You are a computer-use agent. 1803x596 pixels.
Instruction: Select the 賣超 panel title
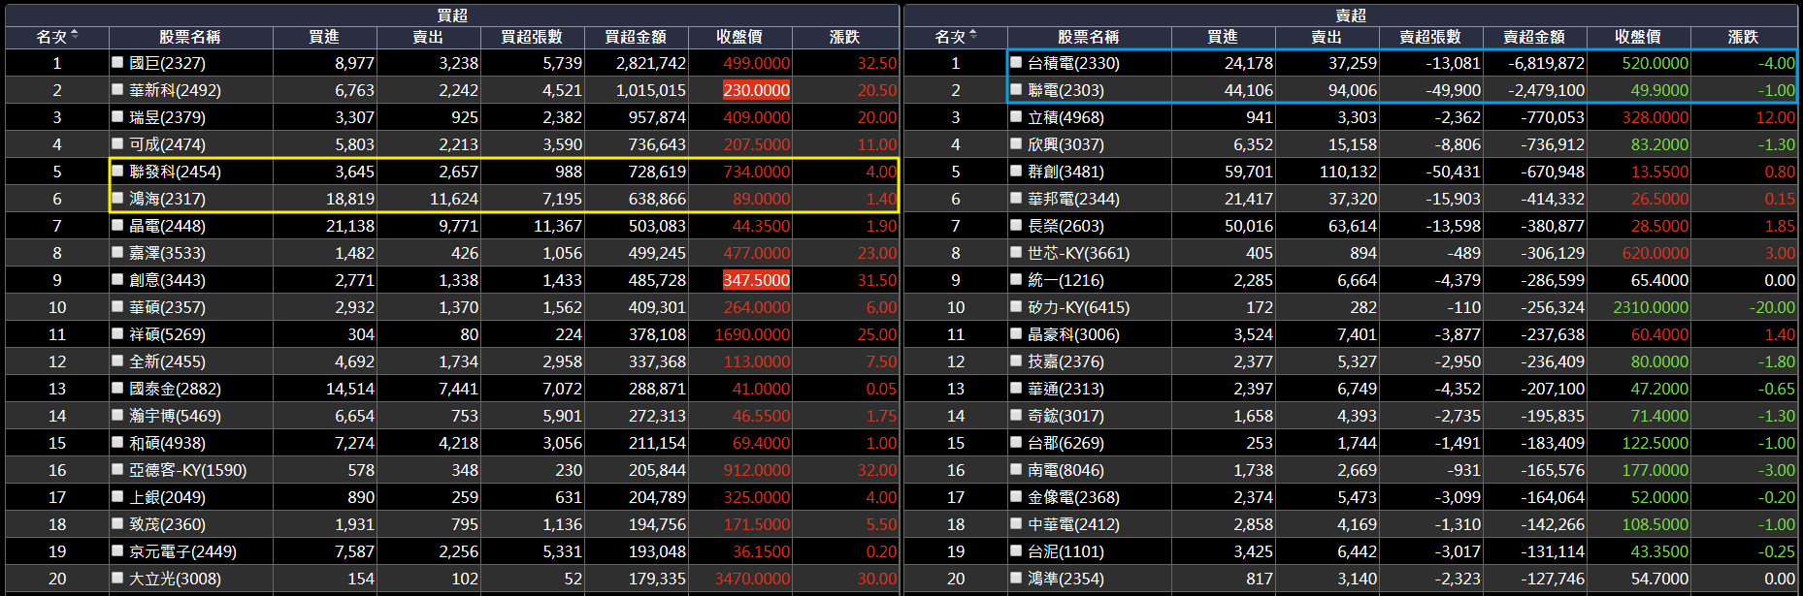click(1351, 16)
